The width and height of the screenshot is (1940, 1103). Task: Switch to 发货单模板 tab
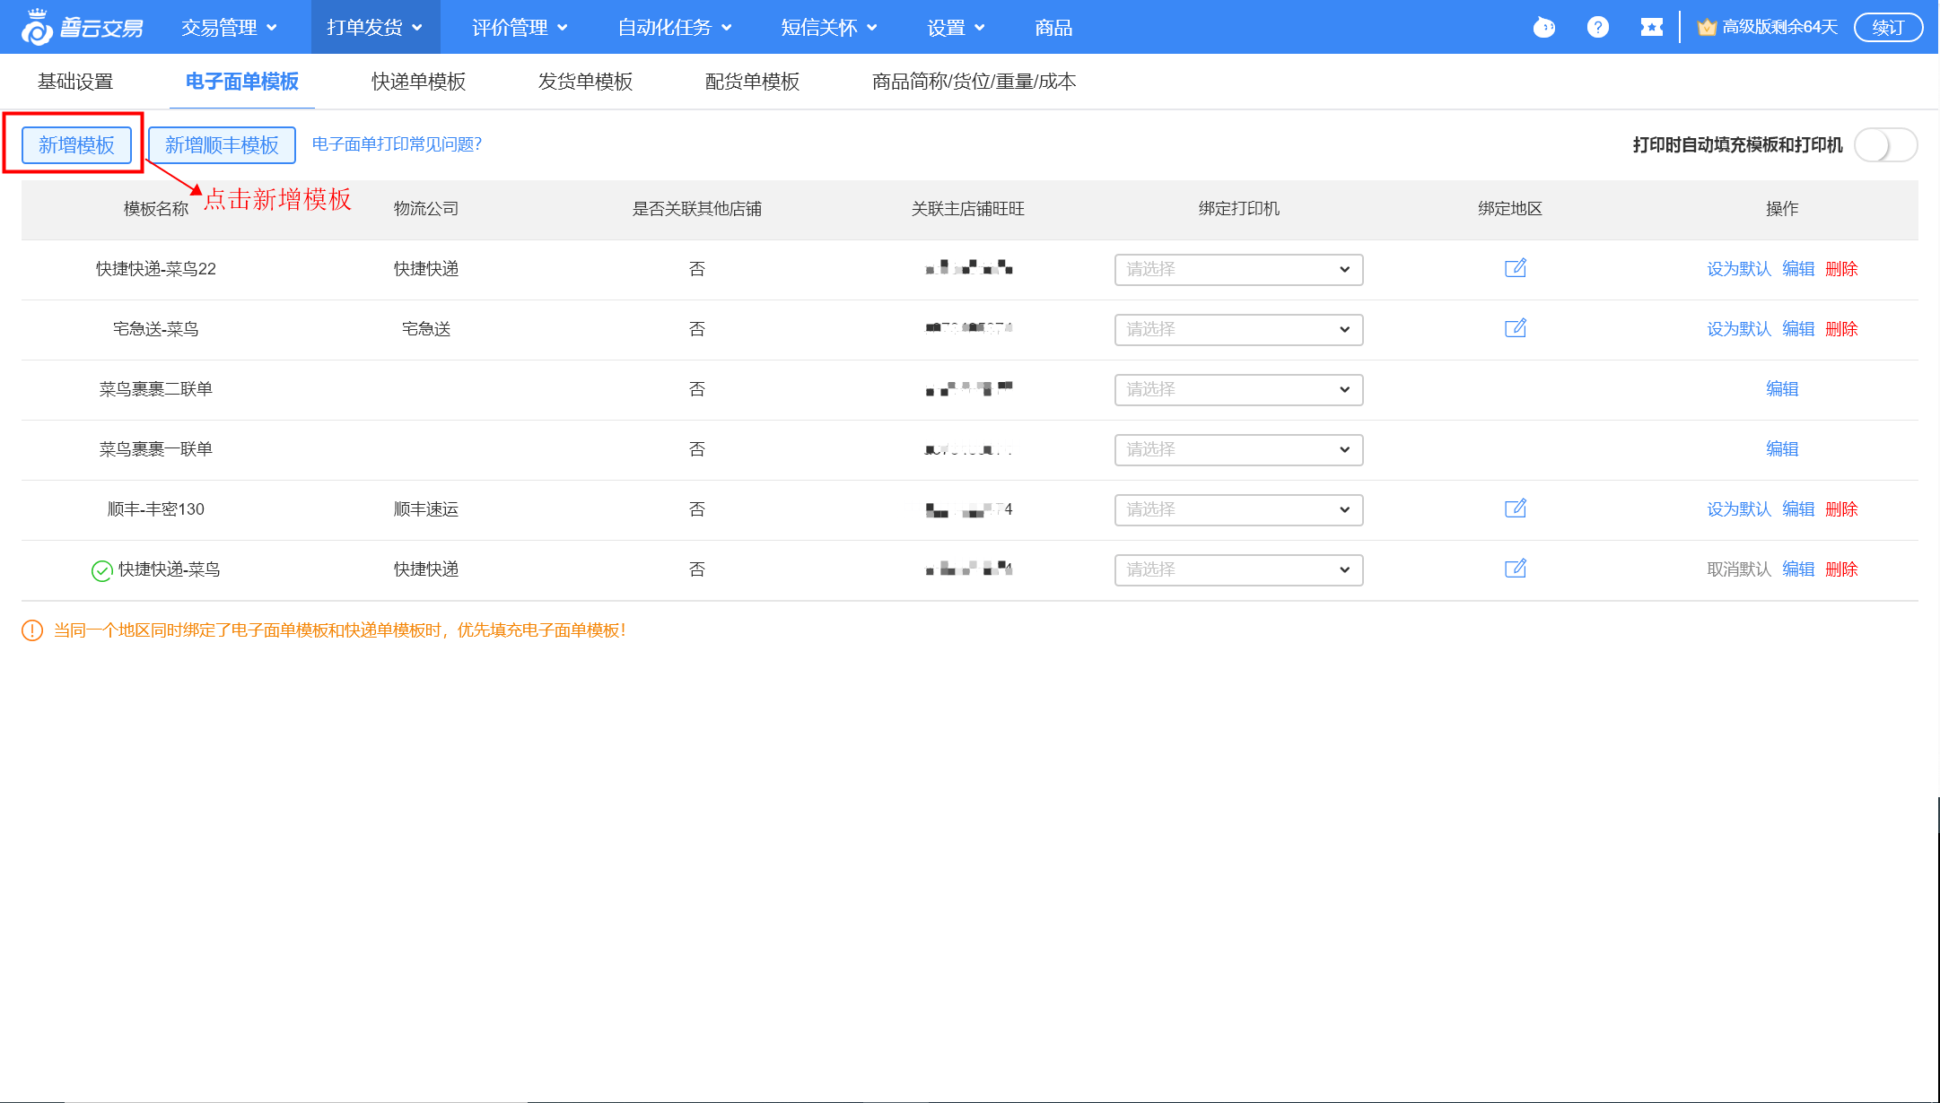click(x=585, y=82)
